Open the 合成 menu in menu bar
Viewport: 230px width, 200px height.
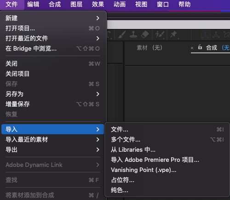pos(55,4)
